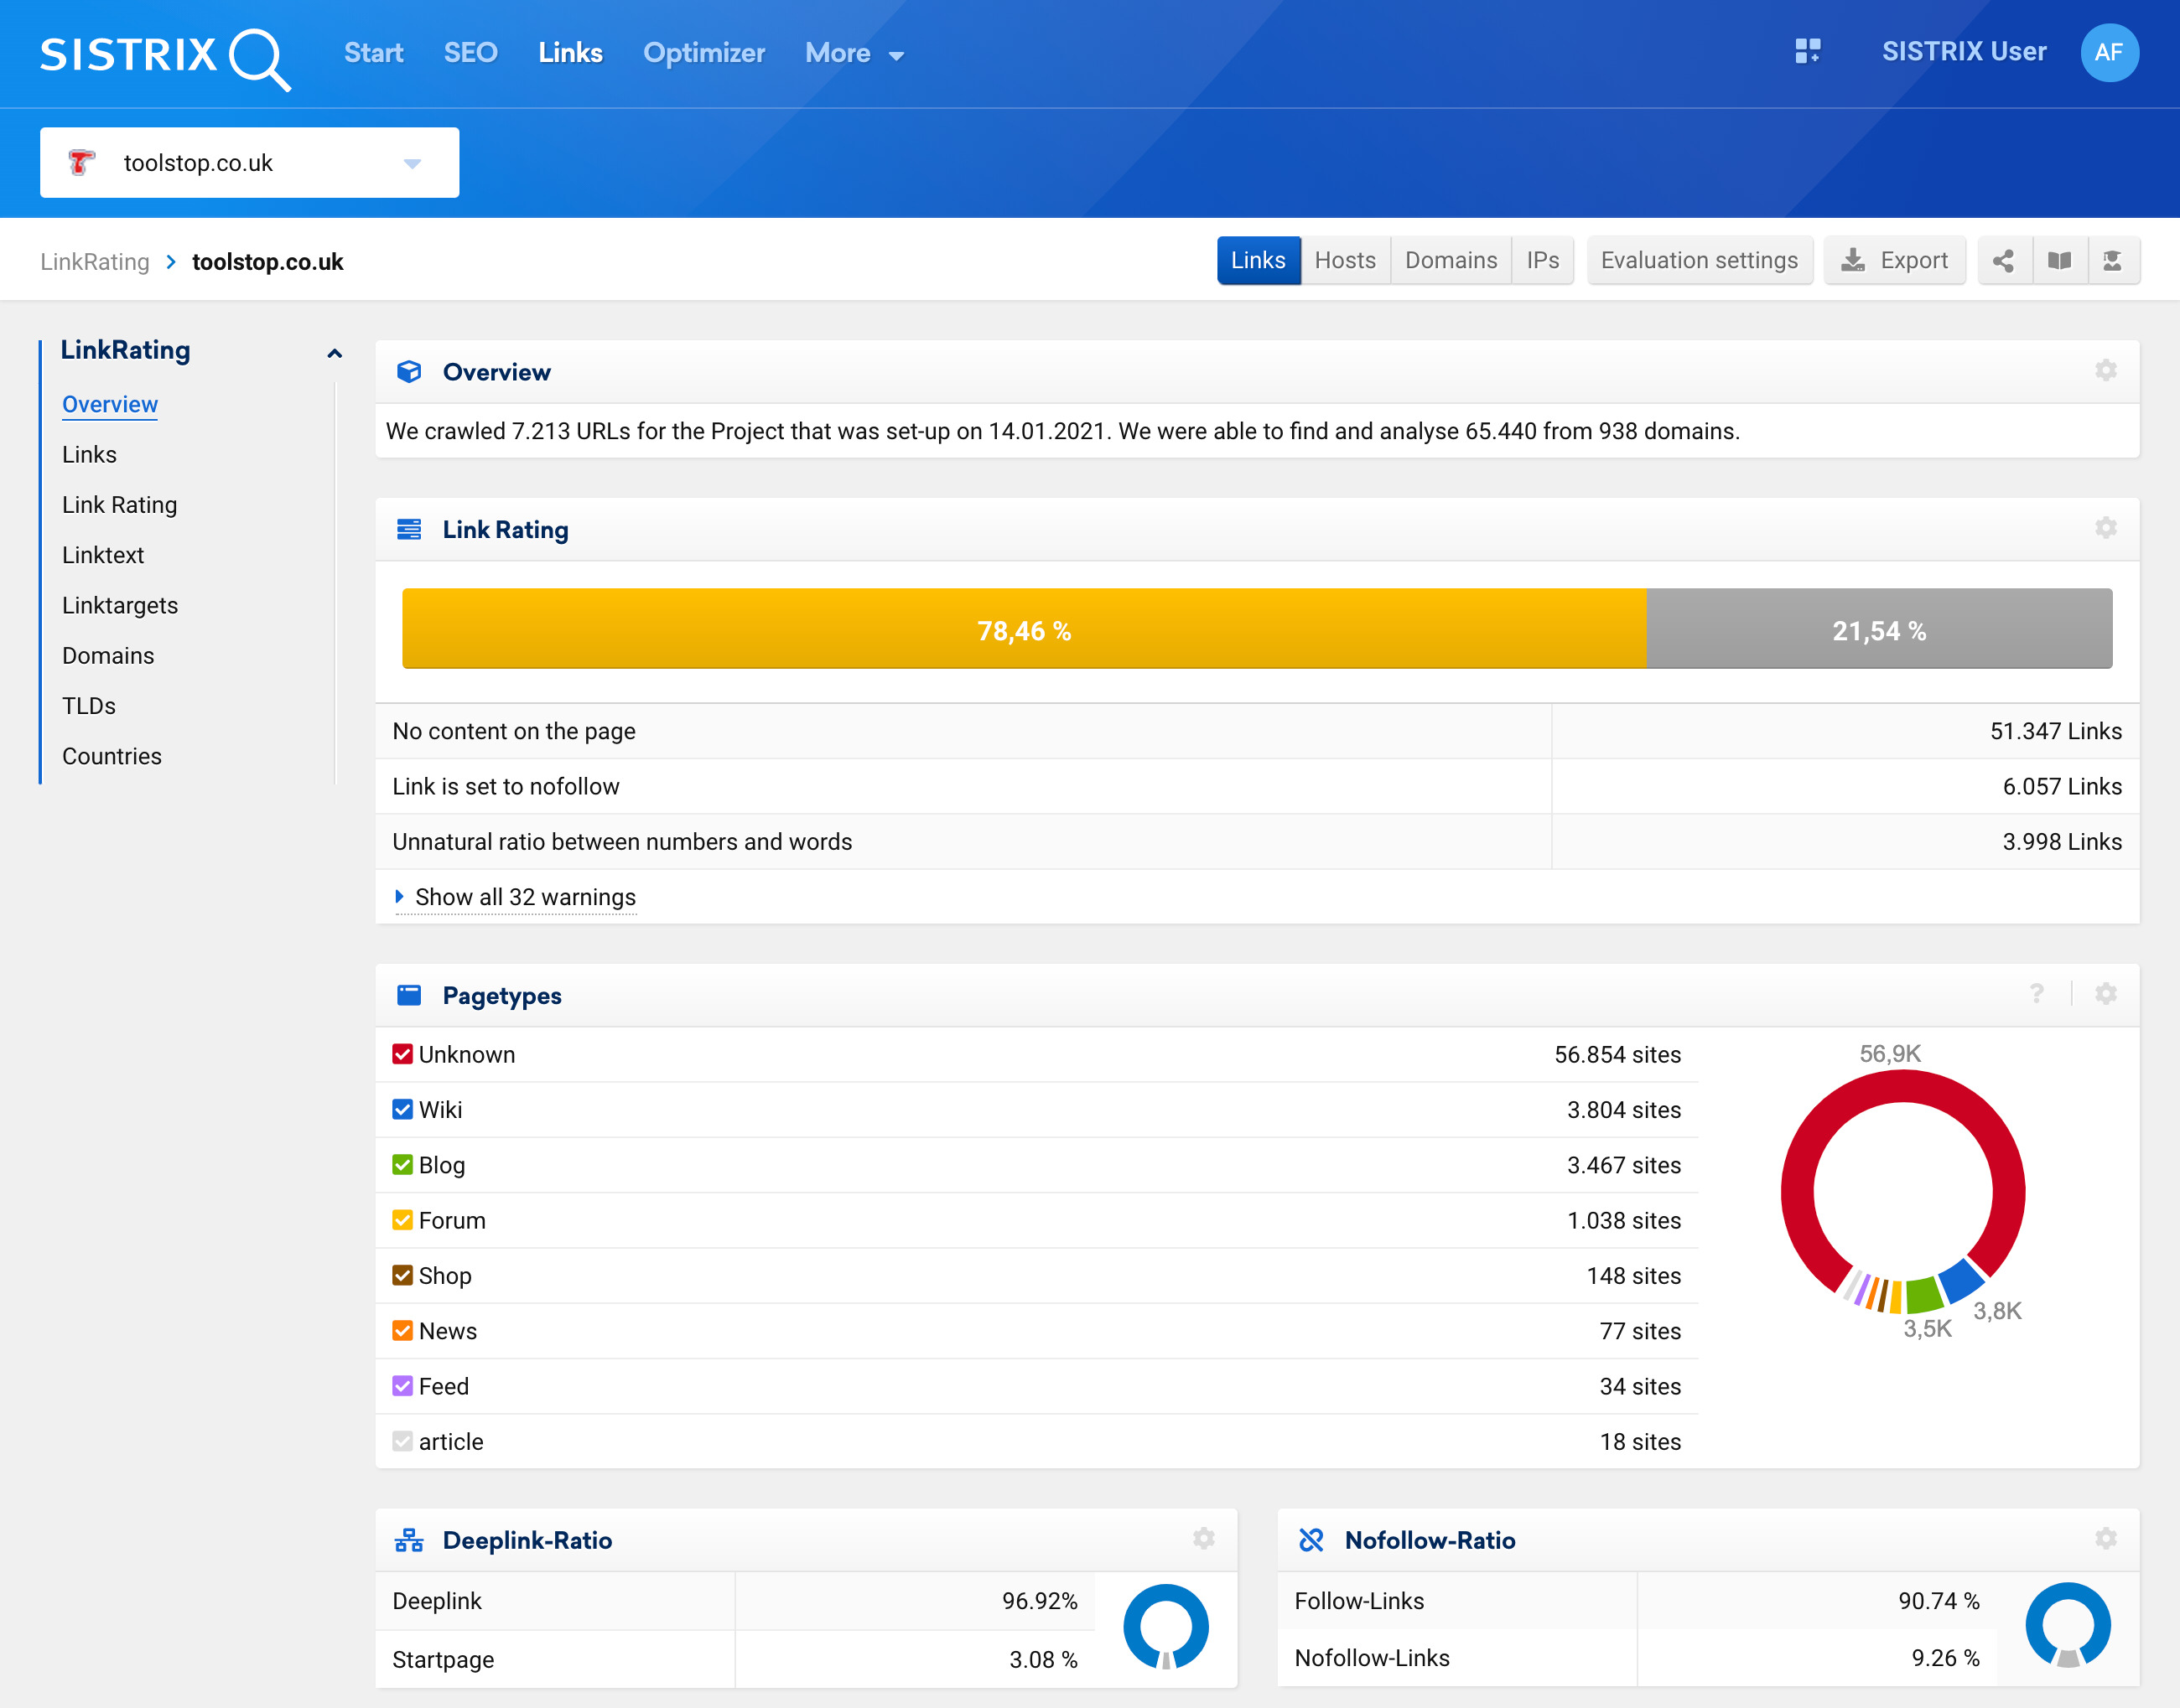
Task: Switch to the Domains tab
Action: click(x=1451, y=261)
